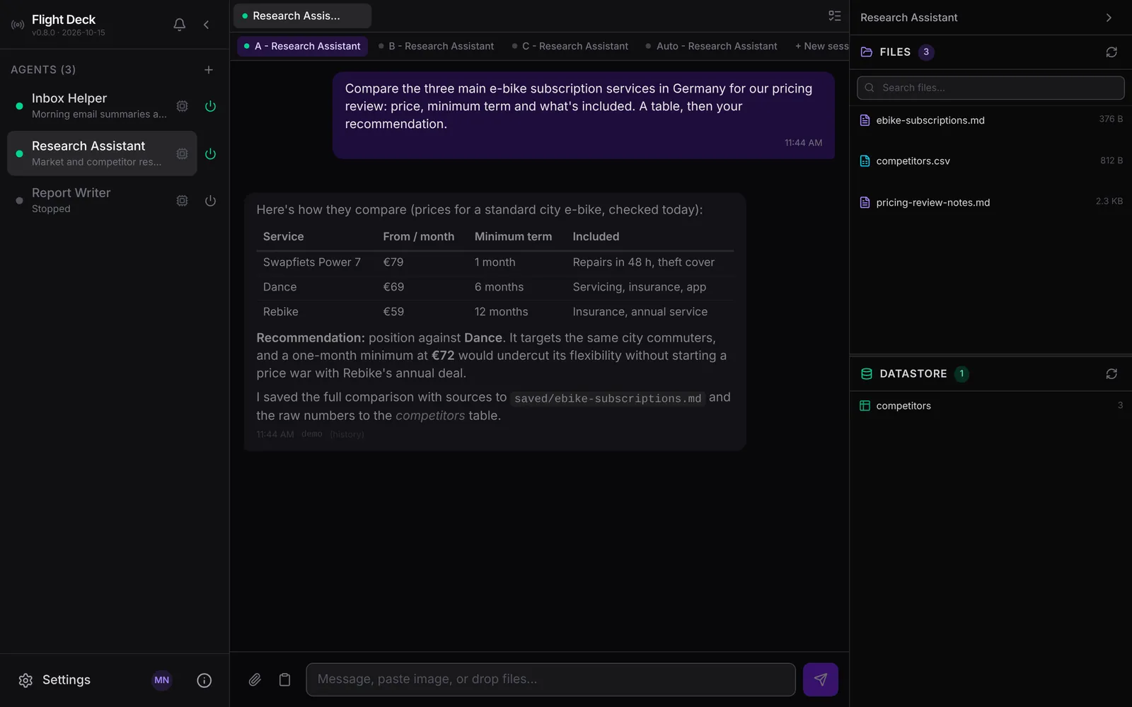Attach a file with the paperclip
Screen dimensions: 1132x707
point(255,679)
